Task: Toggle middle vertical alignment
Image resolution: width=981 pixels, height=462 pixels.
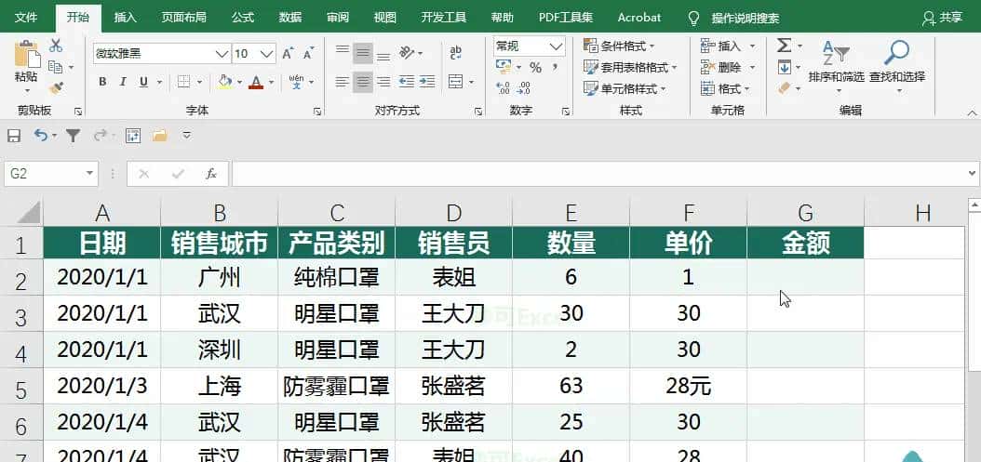Action: (x=363, y=53)
